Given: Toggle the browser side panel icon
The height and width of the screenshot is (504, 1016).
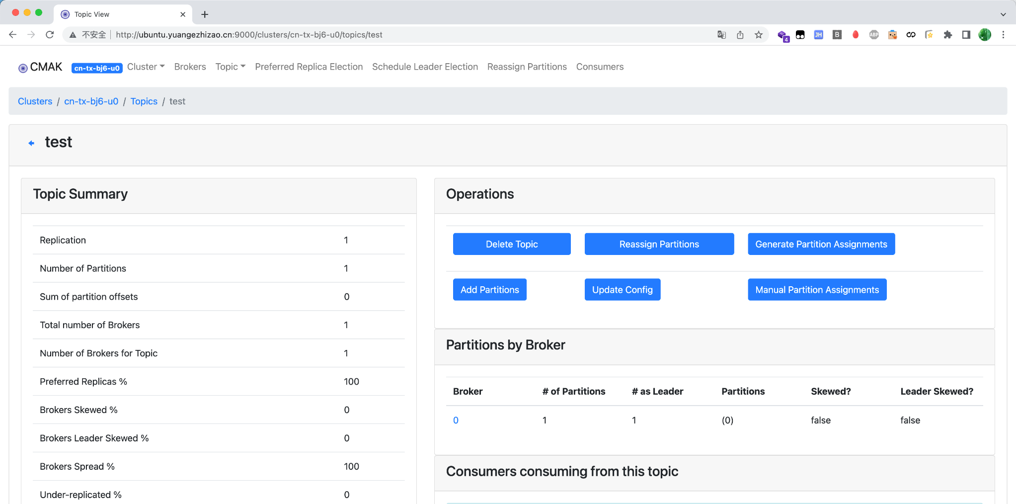Looking at the screenshot, I should point(966,35).
